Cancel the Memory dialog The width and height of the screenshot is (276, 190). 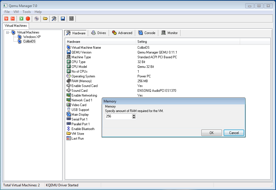pyautogui.click(x=234, y=133)
